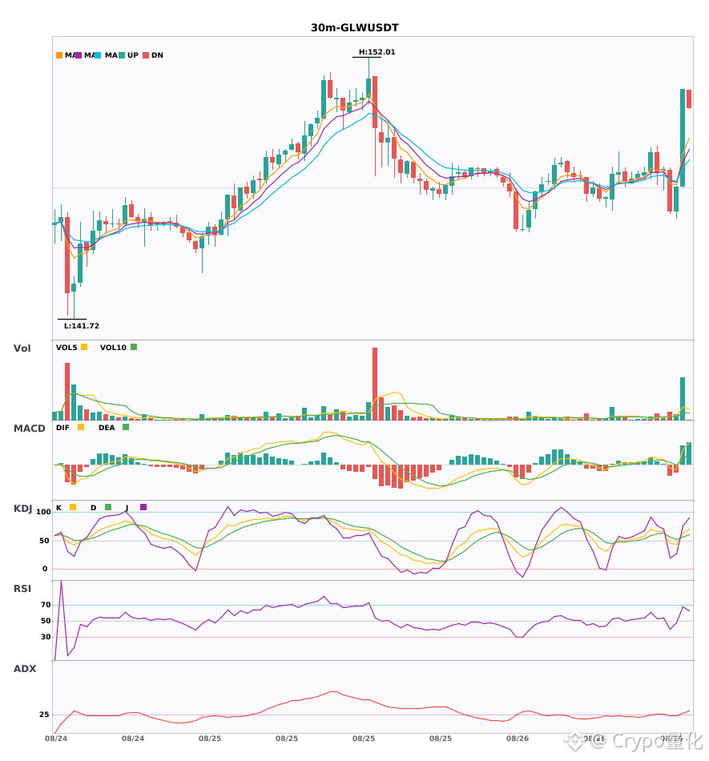
Task: Click the candlestick wick above L:141.72
Action: pos(74,304)
